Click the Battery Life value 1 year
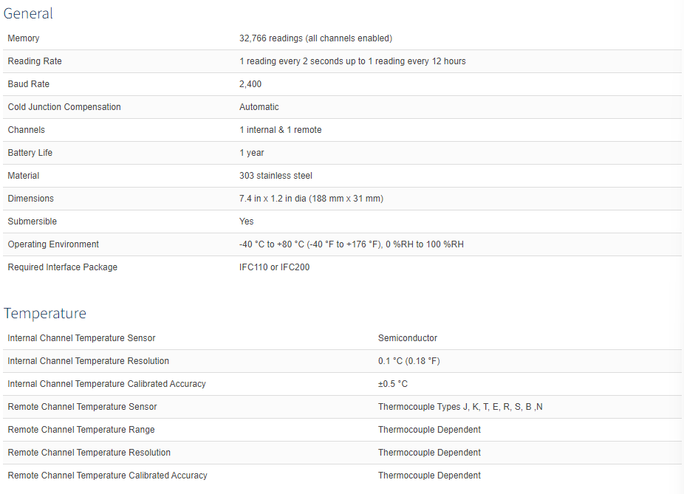This screenshot has width=684, height=494. tap(252, 153)
